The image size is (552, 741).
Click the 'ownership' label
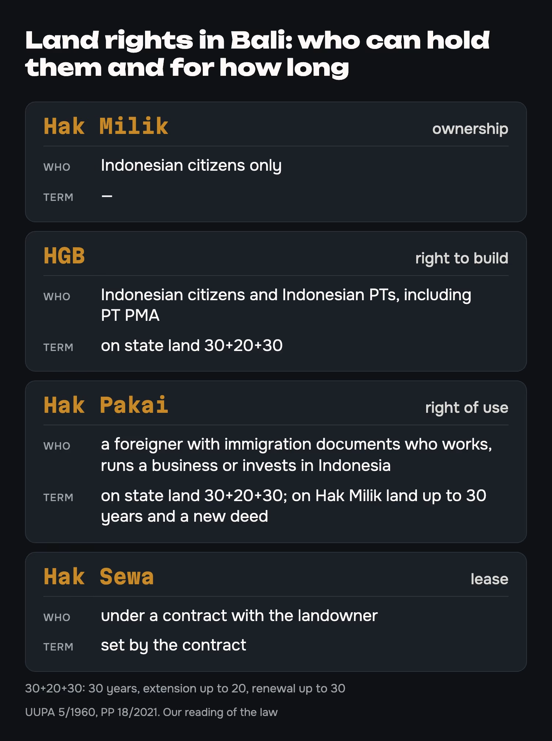tap(470, 129)
